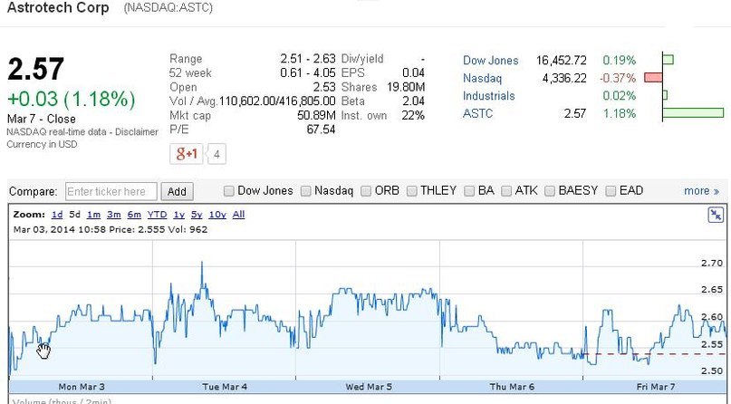Zoom chart to YTD
Screen dimensions: 731x404
pos(157,215)
